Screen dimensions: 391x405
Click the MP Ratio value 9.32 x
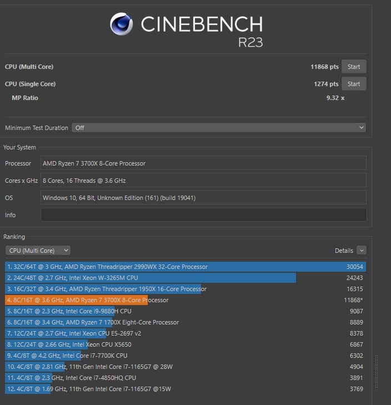click(x=335, y=98)
